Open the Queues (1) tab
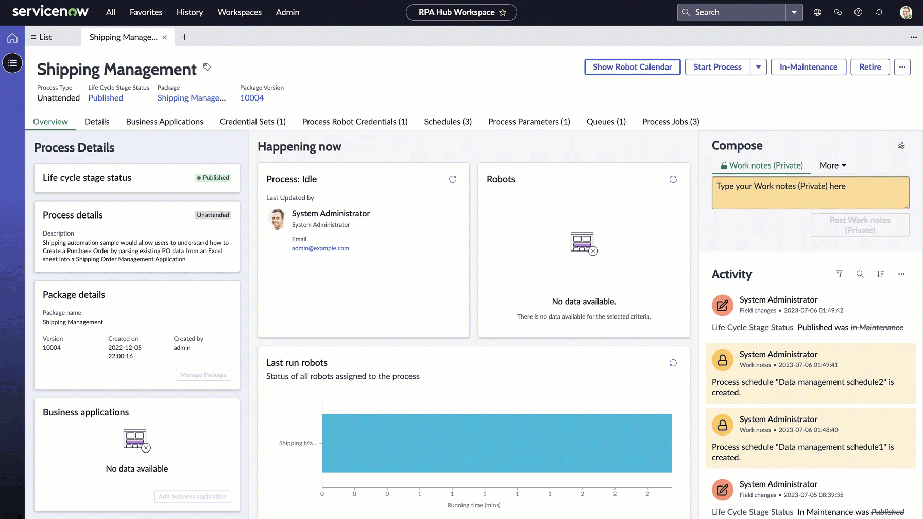The image size is (923, 519). pos(606,122)
